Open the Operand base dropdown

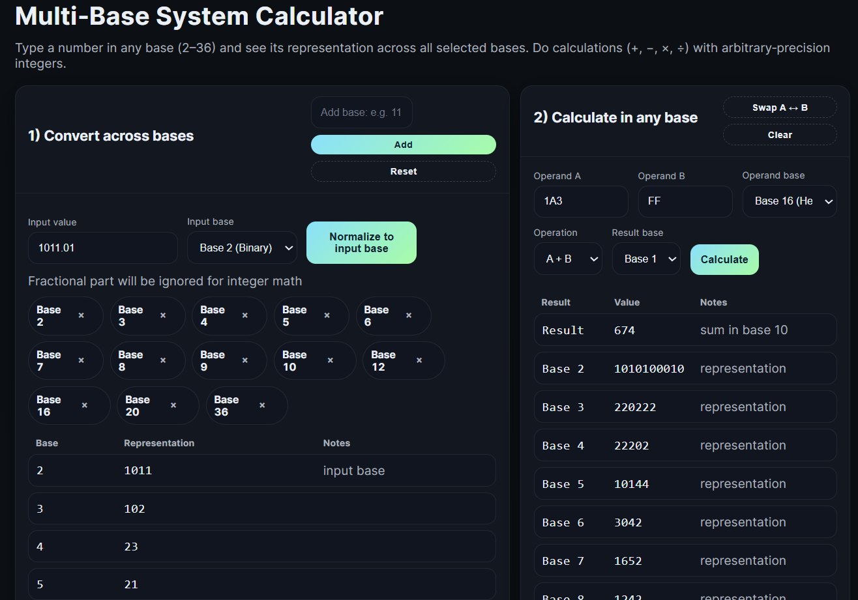coord(790,201)
